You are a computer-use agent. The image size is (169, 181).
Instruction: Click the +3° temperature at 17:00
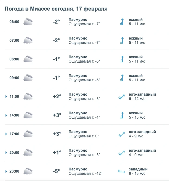(x=57, y=134)
